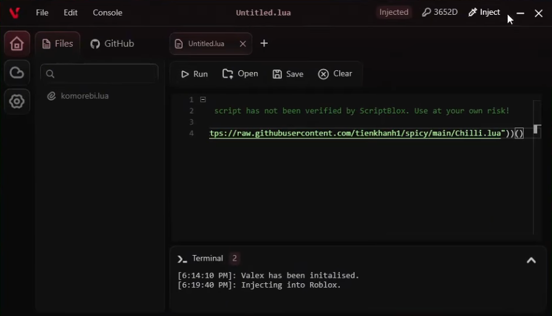Open the Home sidebar panel
This screenshot has width=552, height=316.
click(x=17, y=44)
